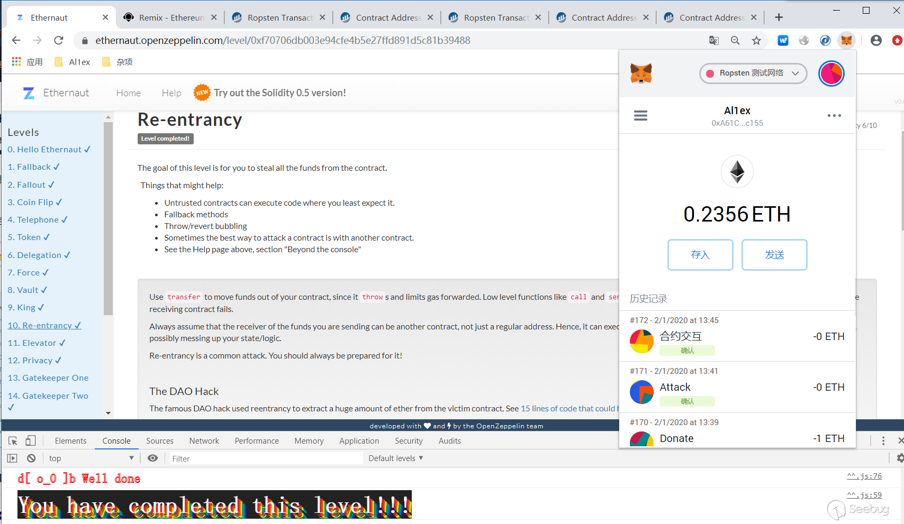Click the blue W extension icon
This screenshot has height=524, width=904.
pos(783,40)
